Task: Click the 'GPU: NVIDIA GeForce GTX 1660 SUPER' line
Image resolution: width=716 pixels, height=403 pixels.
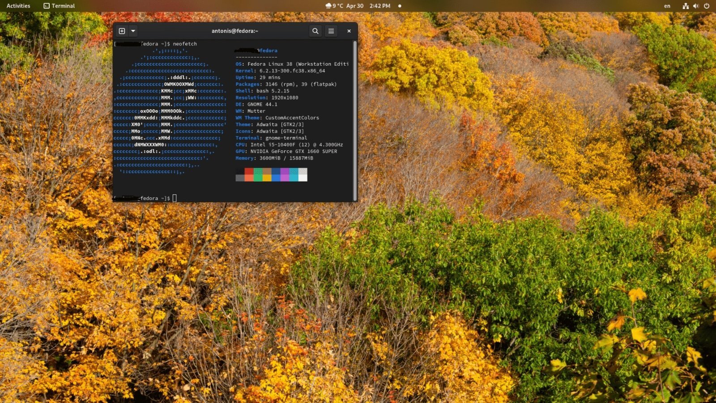Action: 286,151
